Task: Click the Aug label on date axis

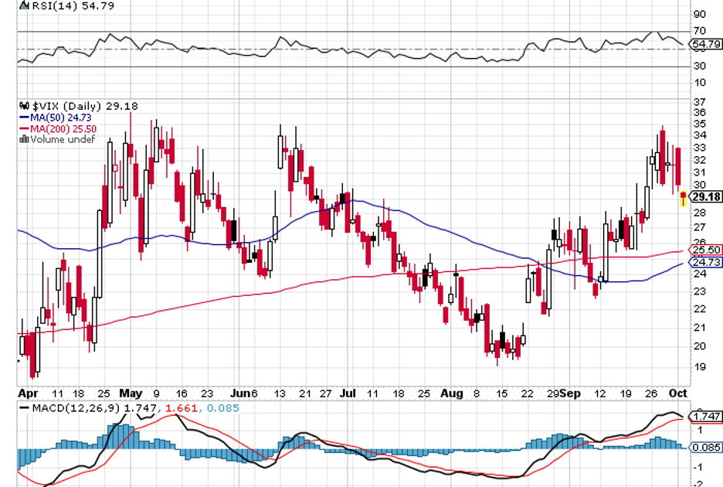Action: (x=453, y=393)
